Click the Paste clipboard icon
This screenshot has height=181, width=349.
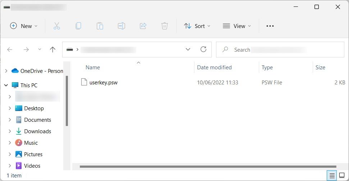click(100, 26)
